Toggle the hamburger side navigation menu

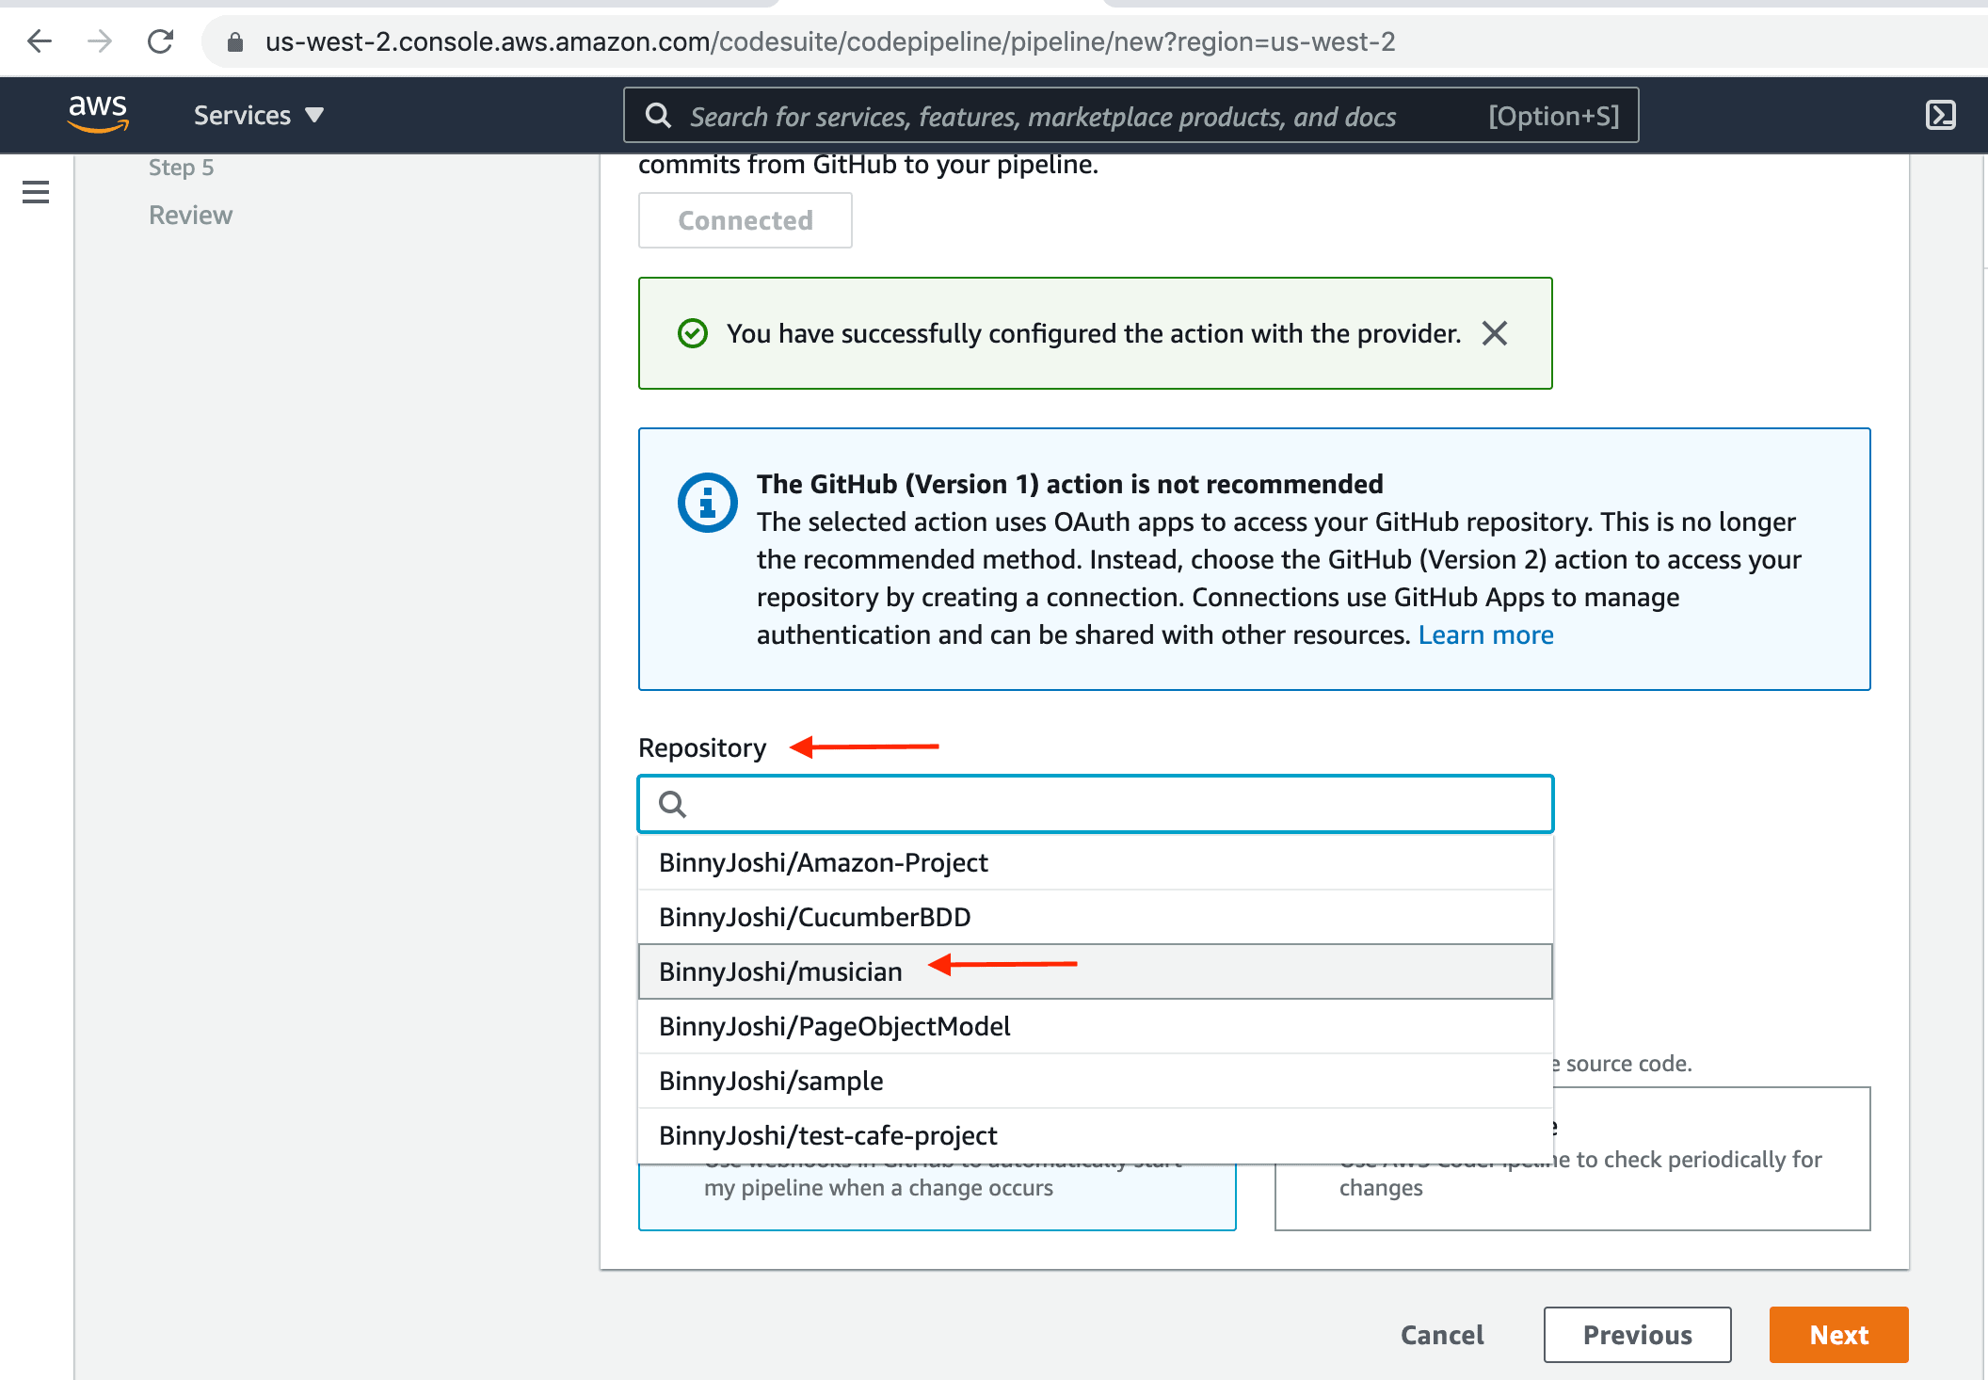click(x=36, y=192)
